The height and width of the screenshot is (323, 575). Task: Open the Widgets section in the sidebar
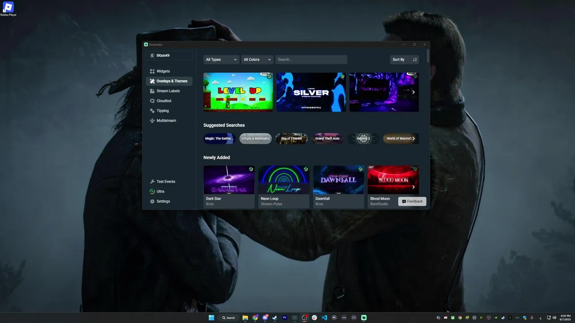[169, 71]
